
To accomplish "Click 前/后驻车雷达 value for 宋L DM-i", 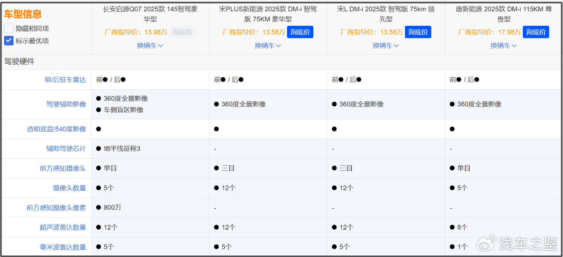I will [347, 80].
